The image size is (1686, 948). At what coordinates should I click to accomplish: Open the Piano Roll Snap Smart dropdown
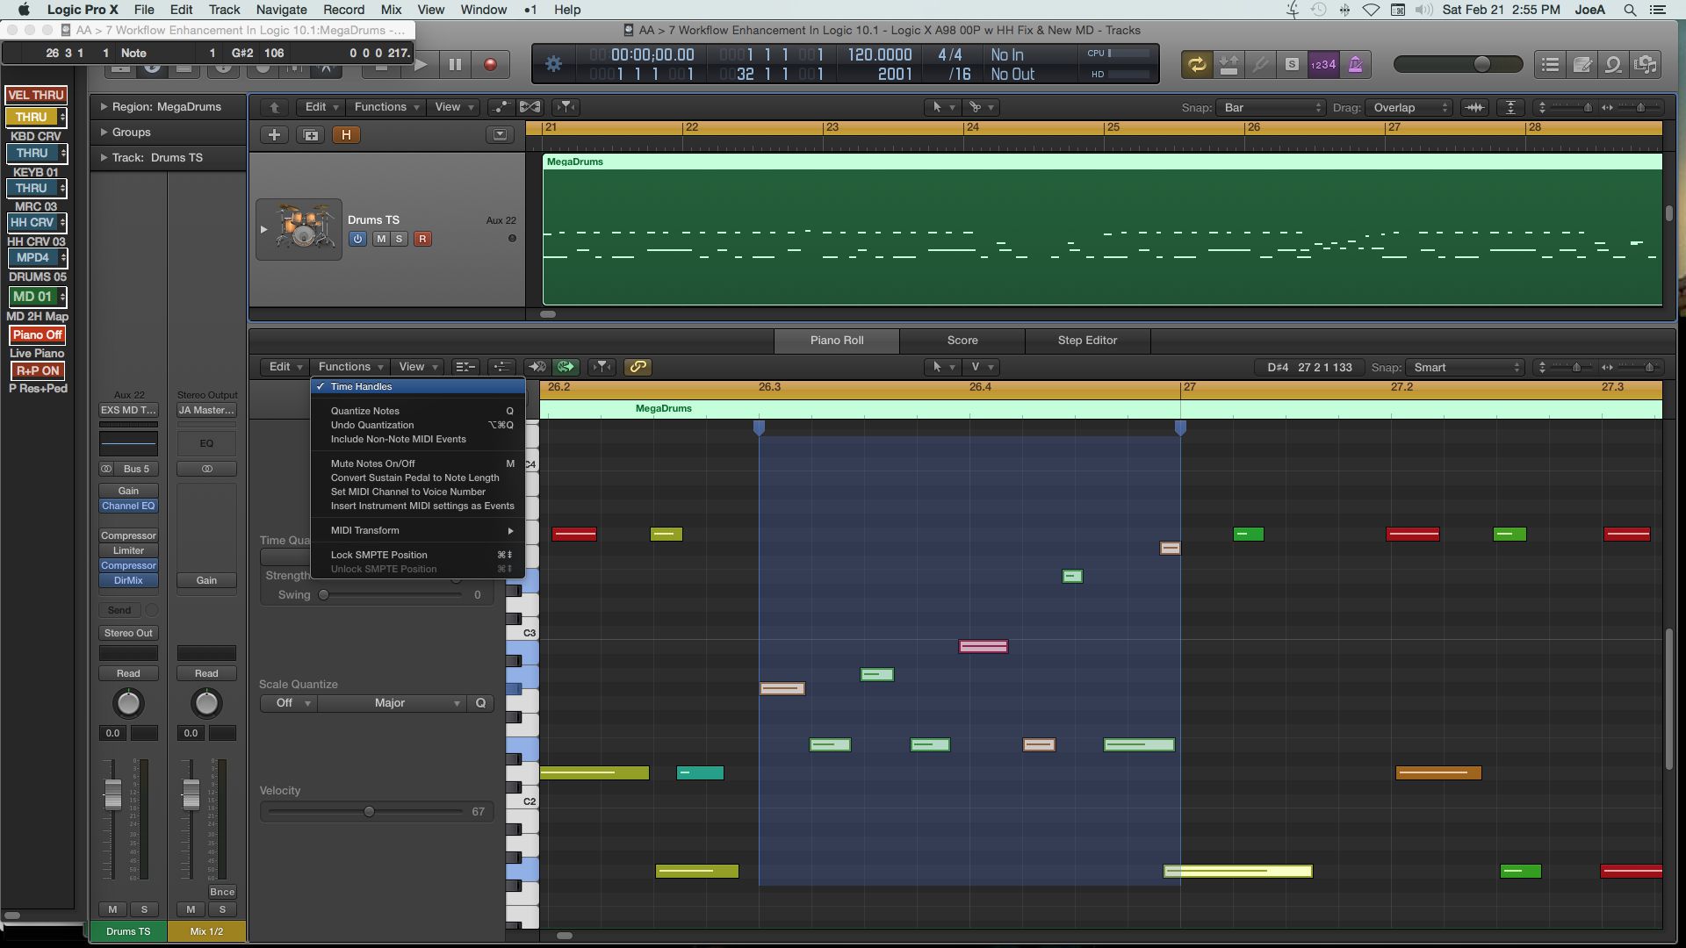point(1465,368)
